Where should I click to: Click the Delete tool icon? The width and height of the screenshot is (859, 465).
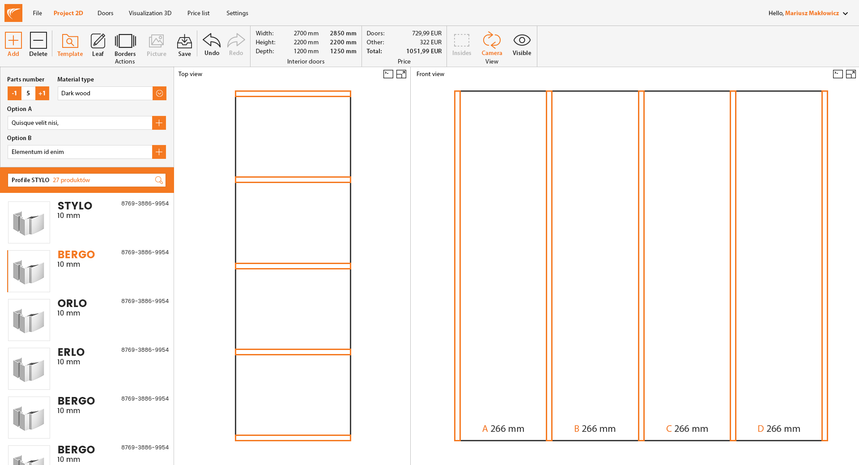(38, 41)
